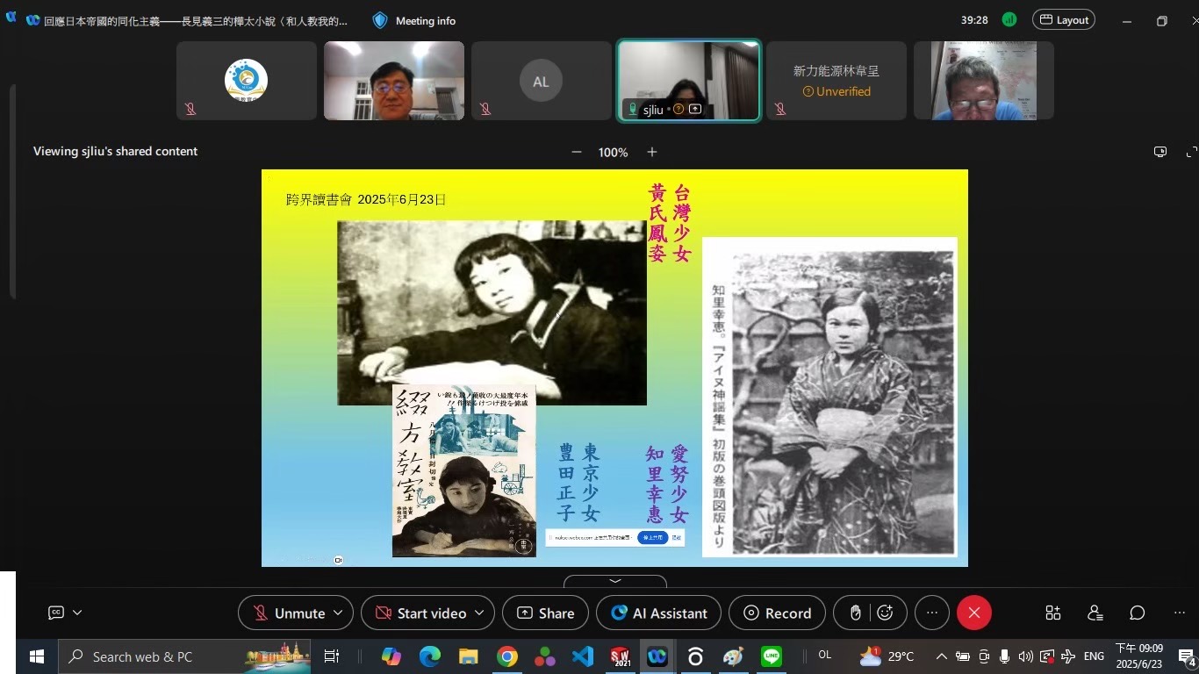This screenshot has width=1199, height=674.
Task: Open the emoji reactions picker
Action: [885, 613]
